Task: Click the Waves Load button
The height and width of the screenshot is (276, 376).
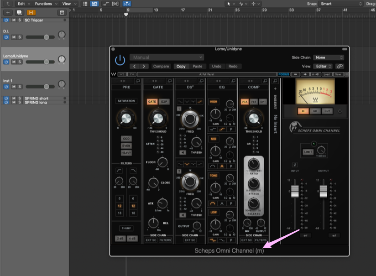Action: [x=327, y=74]
